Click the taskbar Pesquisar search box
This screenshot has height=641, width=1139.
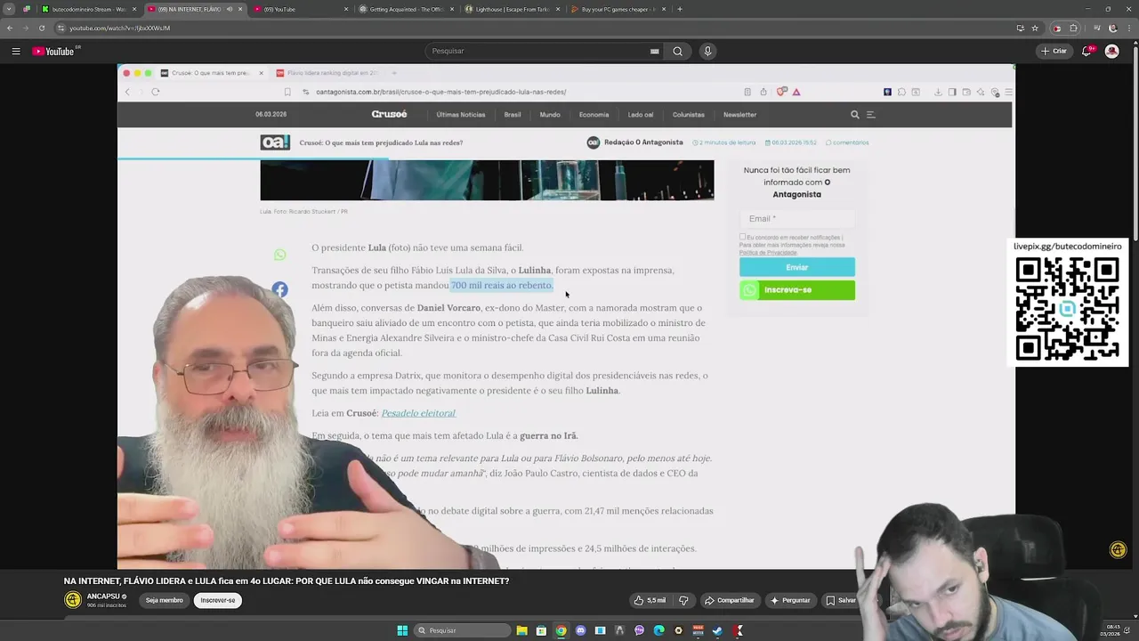(x=461, y=630)
